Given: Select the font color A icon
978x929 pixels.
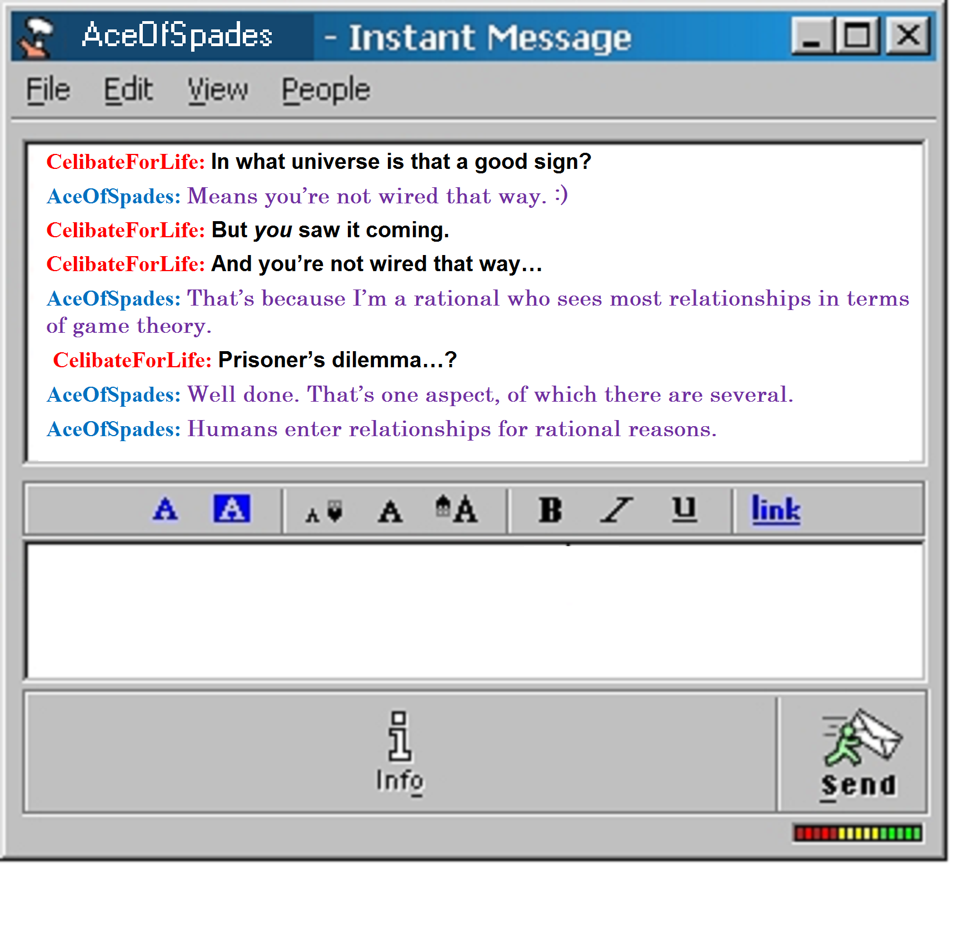Looking at the screenshot, I should click(165, 509).
